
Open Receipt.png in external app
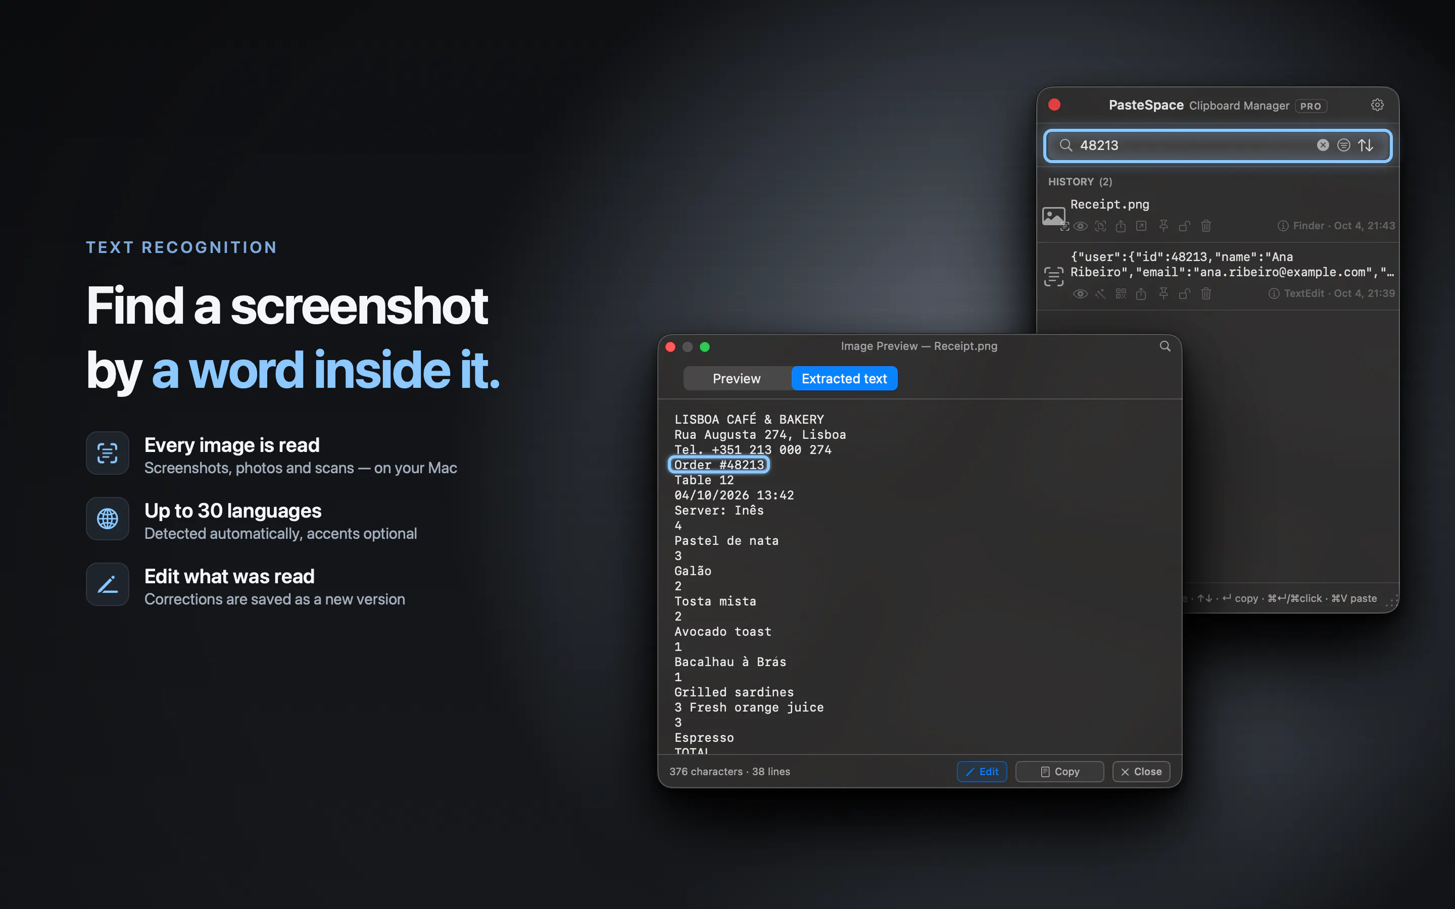(x=1141, y=226)
